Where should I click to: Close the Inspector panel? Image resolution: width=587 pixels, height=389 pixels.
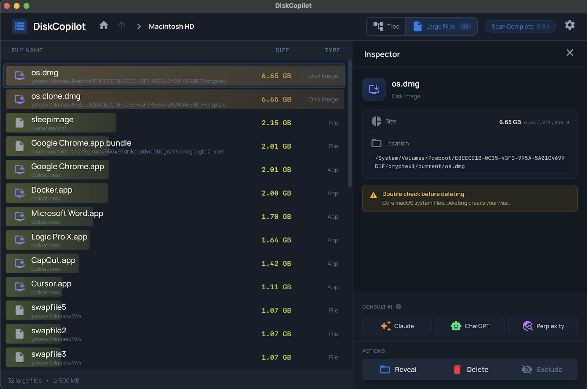(x=569, y=53)
